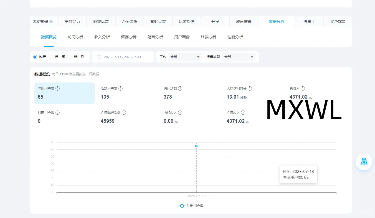Click the help icon next to 访问次数
Viewport: 375px width, 218px height.
(x=180, y=89)
